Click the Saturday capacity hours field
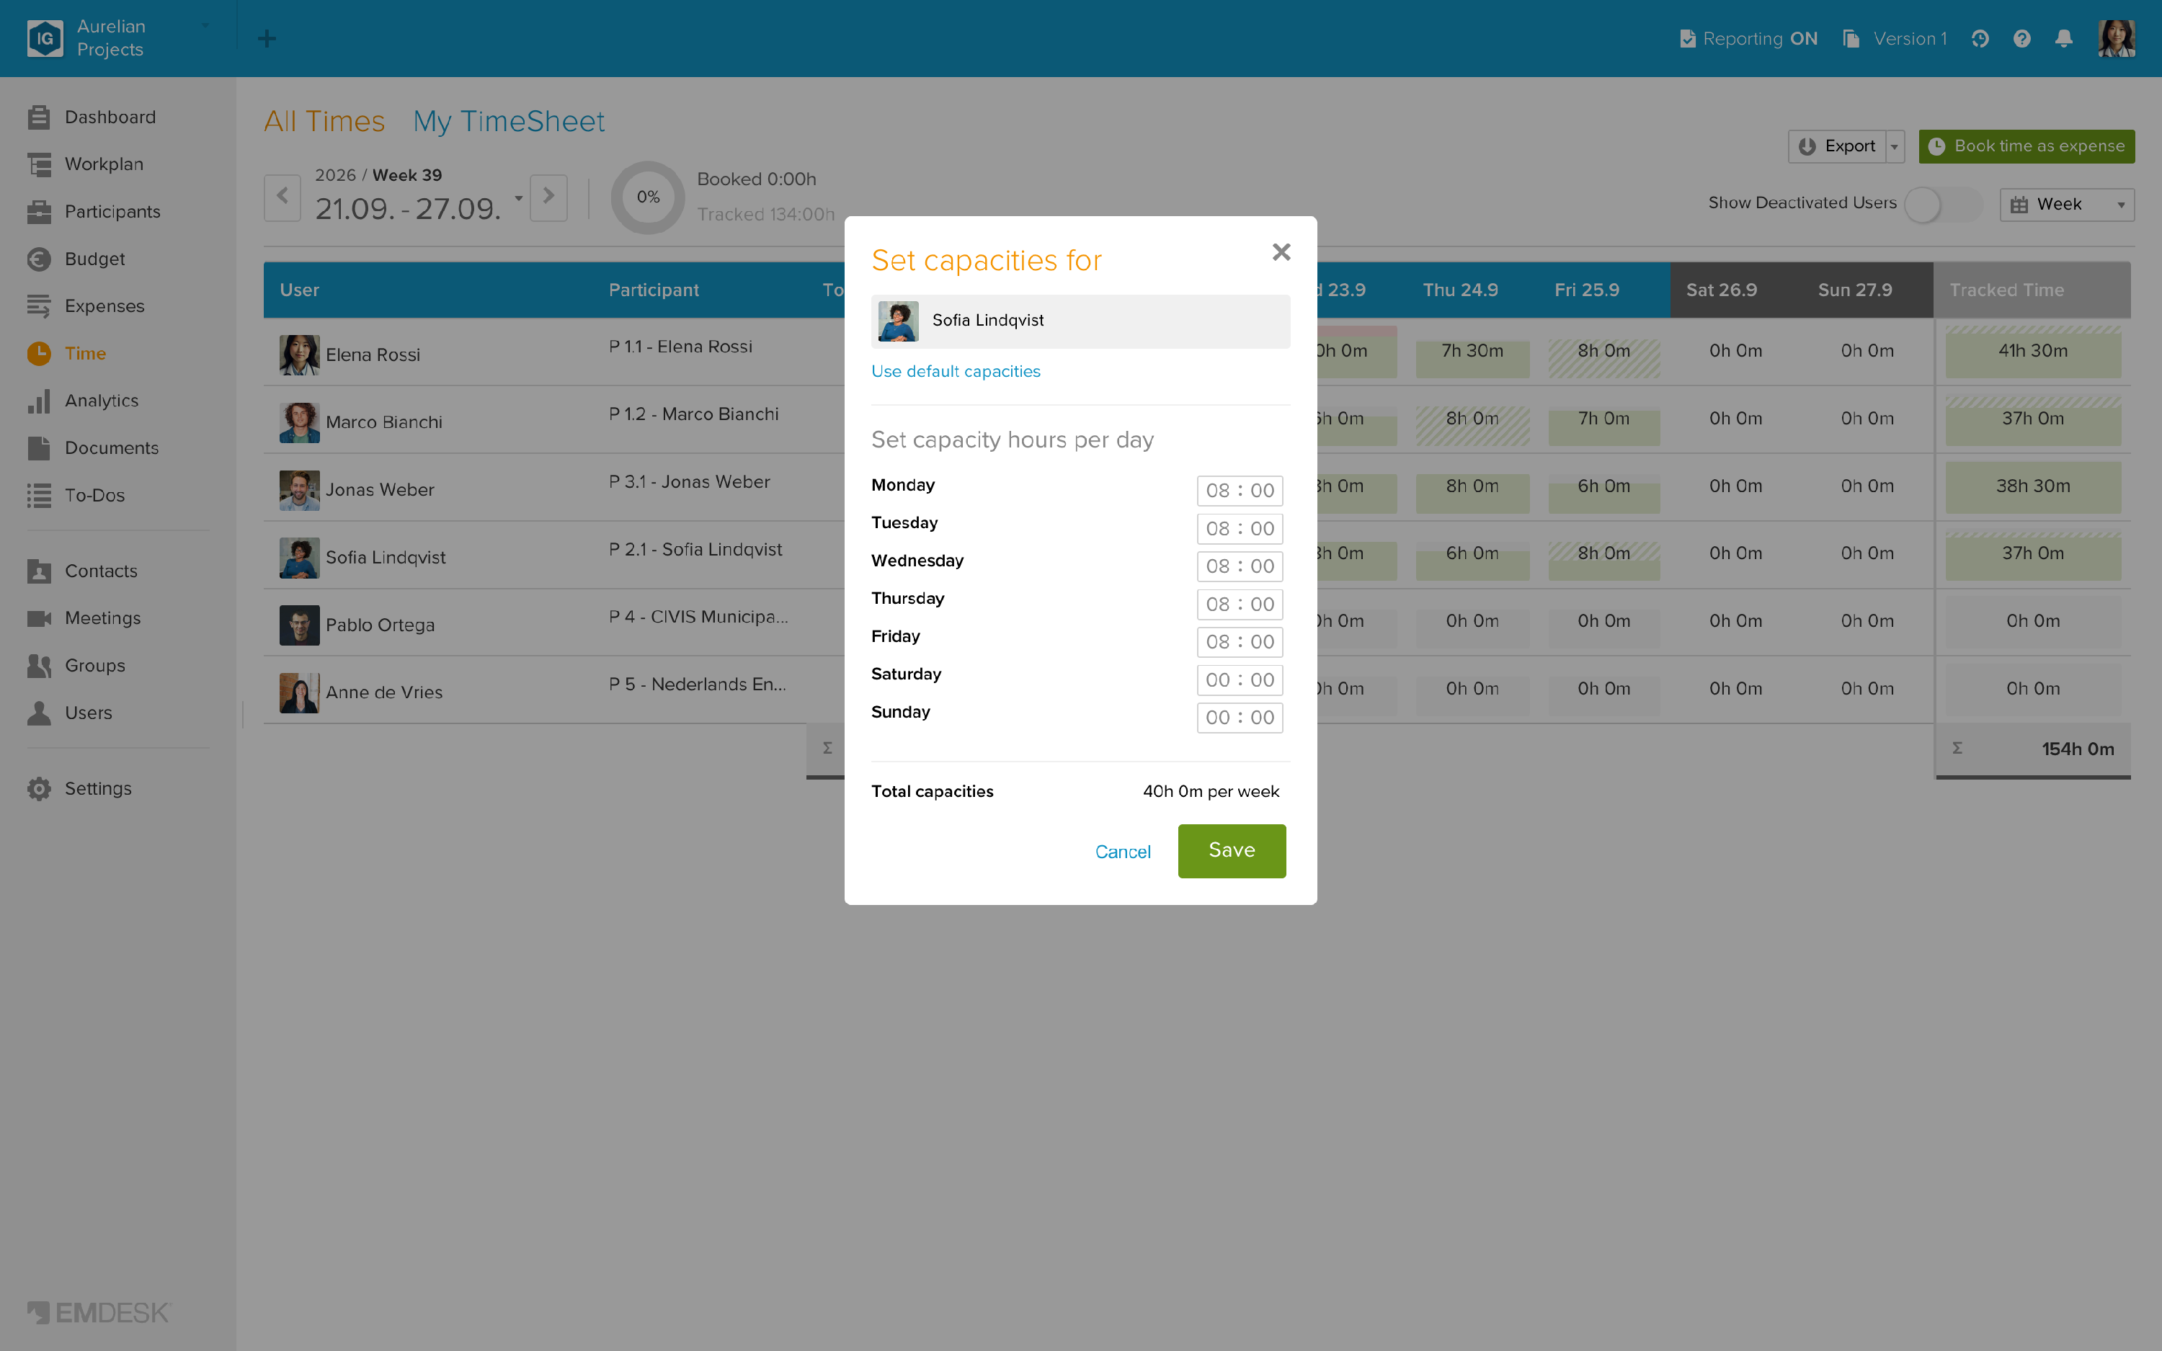Viewport: 2162px width, 1351px height. [x=1239, y=680]
